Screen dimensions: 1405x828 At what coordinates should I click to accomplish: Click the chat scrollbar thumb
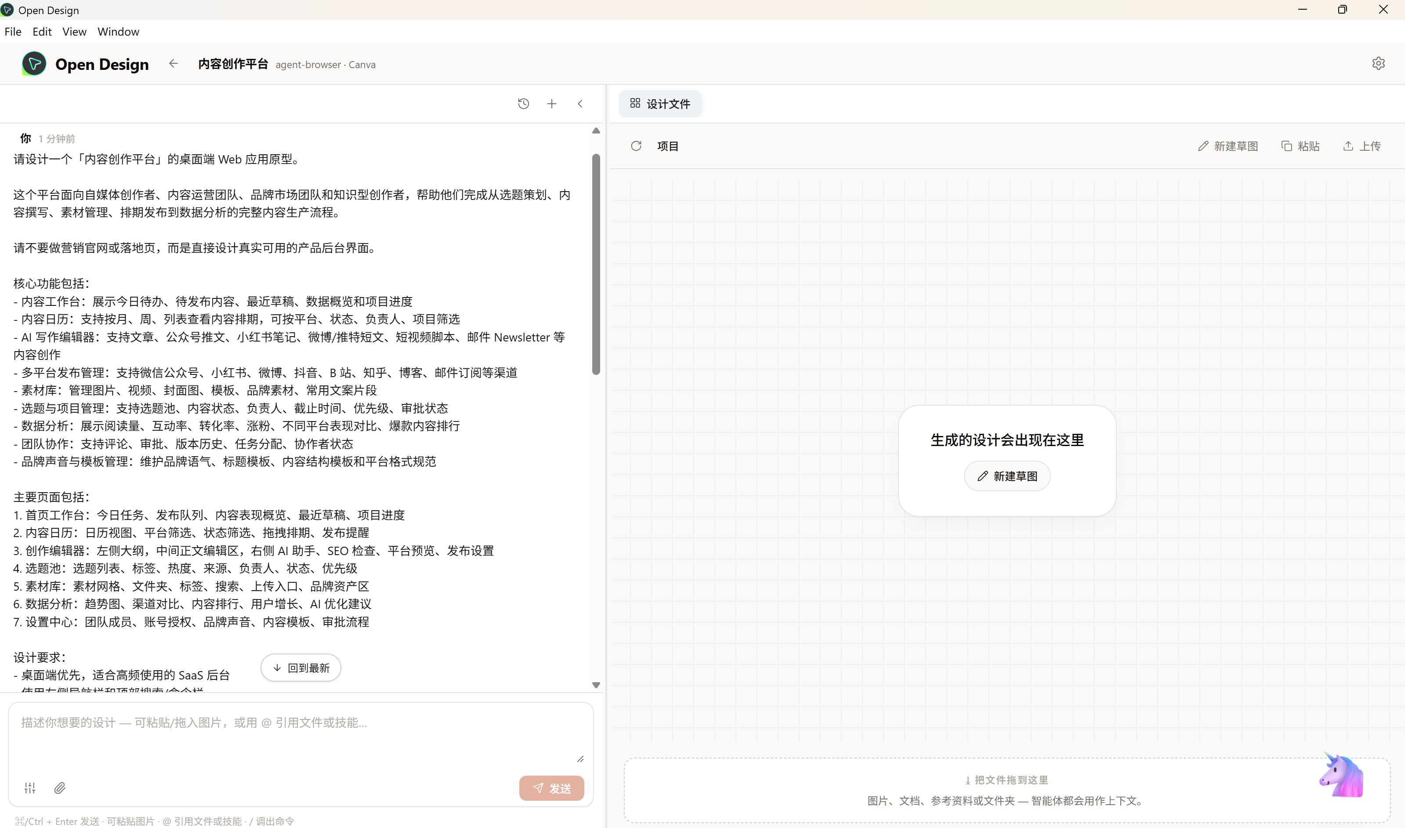596,265
